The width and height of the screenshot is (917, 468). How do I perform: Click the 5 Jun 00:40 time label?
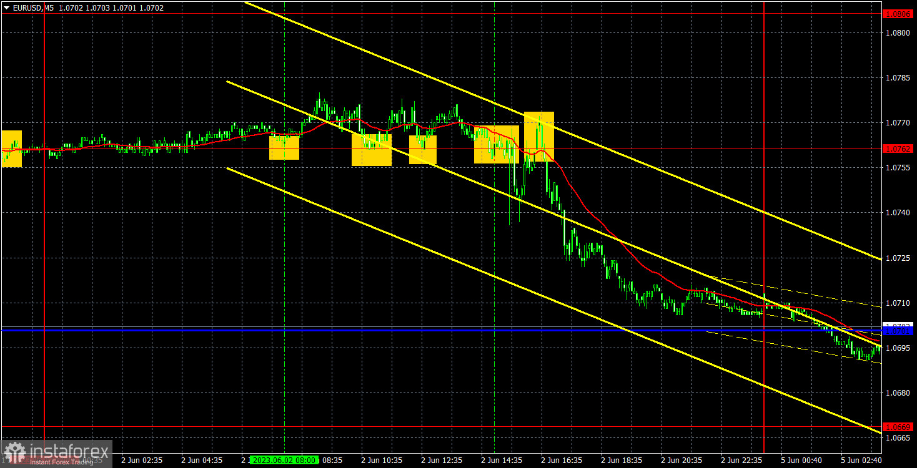803,460
